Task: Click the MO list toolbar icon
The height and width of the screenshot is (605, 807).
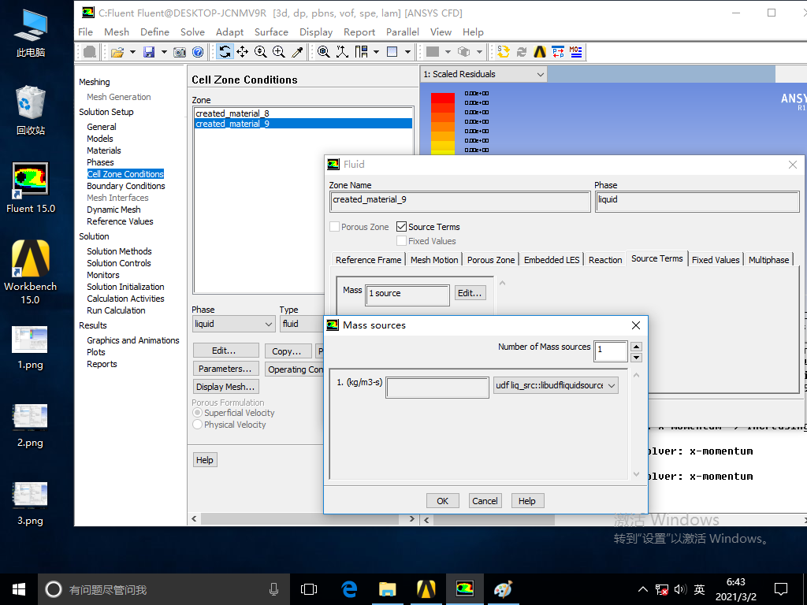Action: click(x=576, y=52)
